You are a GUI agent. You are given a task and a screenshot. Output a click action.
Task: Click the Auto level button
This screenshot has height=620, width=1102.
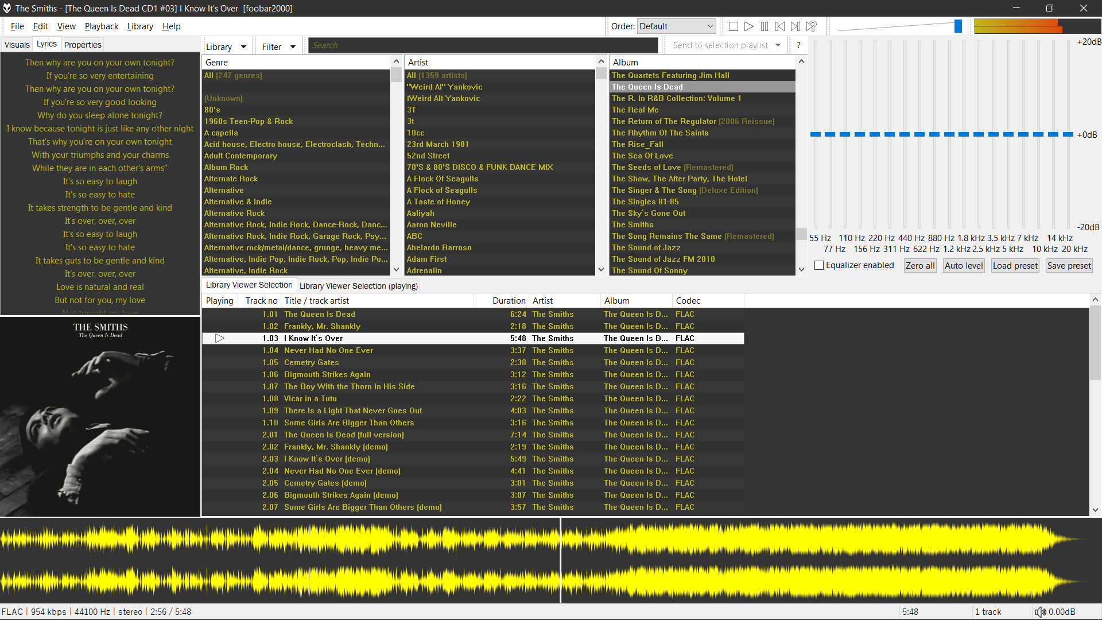click(x=963, y=265)
